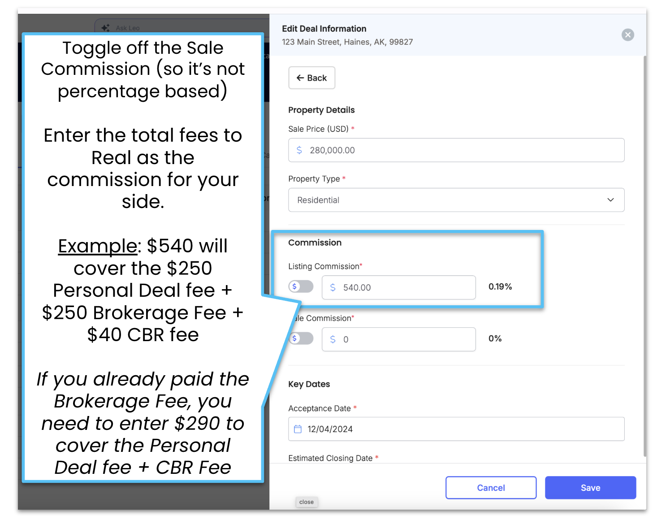Image resolution: width=666 pixels, height=520 pixels.
Task: Click the Ask Leo search bar
Action: (x=182, y=27)
